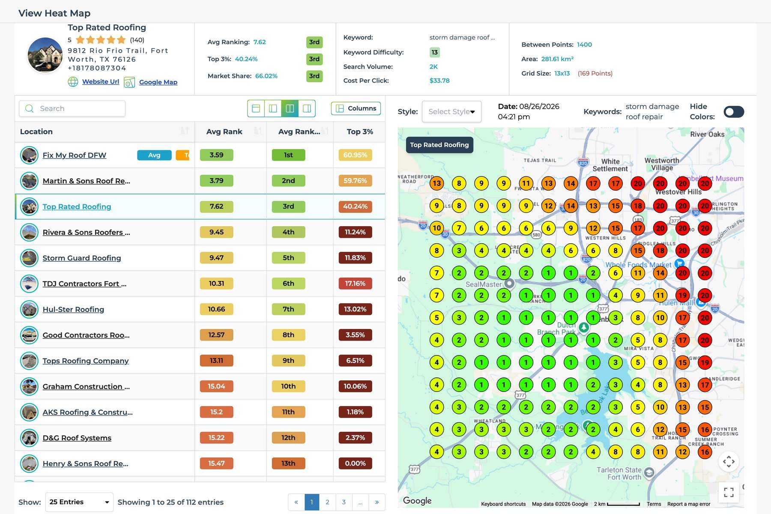Go to the previous page arrow
Viewport: 771px width, 514px height.
pos(296,502)
